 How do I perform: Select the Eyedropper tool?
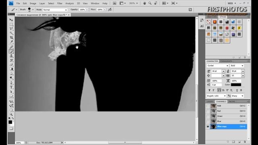[11, 42]
